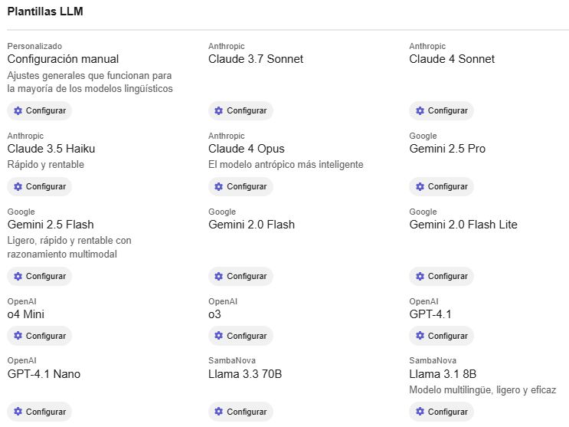The width and height of the screenshot is (569, 427).
Task: Click the Configuración manual template title
Action: [63, 59]
